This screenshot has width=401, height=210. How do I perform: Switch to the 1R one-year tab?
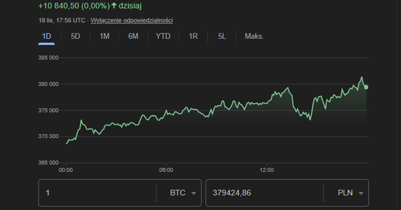coord(193,36)
